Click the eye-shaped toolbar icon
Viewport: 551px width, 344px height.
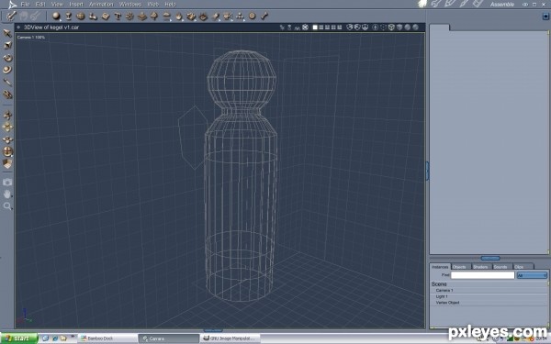tap(203, 17)
